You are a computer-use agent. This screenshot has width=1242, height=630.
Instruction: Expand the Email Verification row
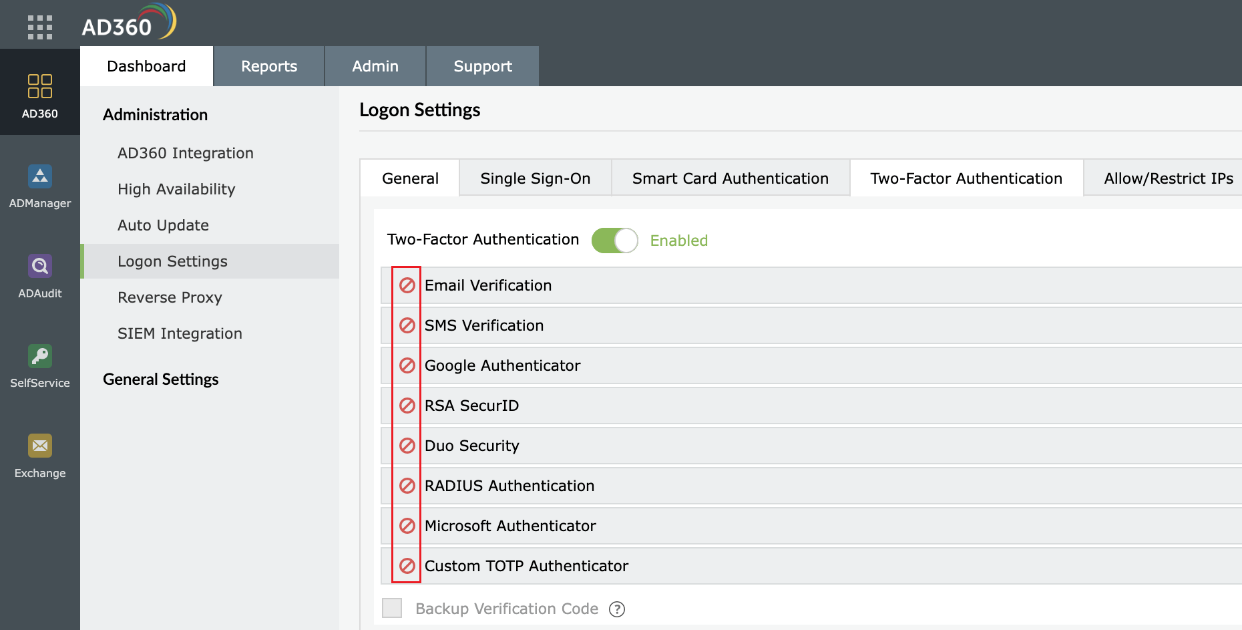(488, 285)
